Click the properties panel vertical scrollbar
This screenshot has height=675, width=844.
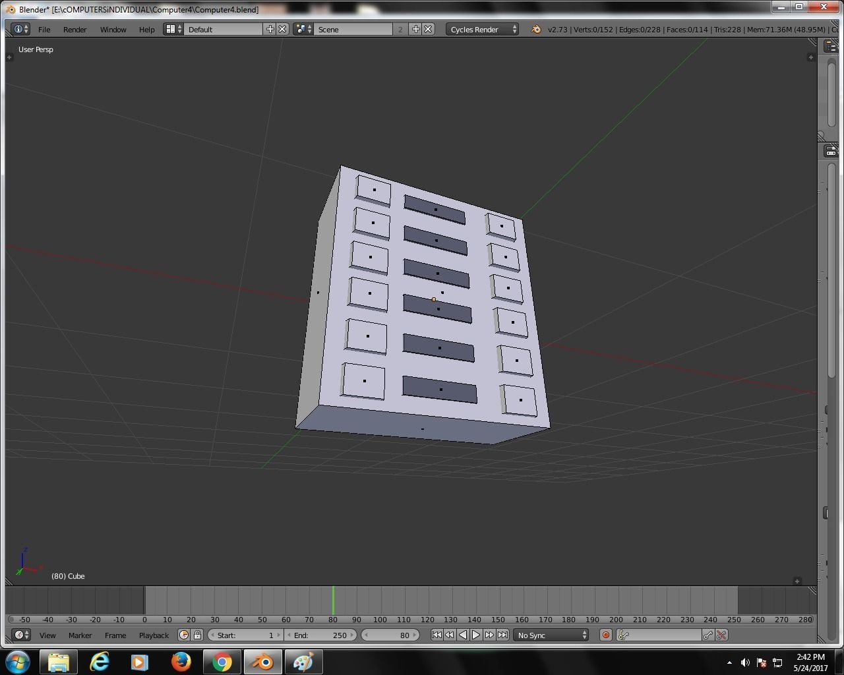pyautogui.click(x=831, y=270)
